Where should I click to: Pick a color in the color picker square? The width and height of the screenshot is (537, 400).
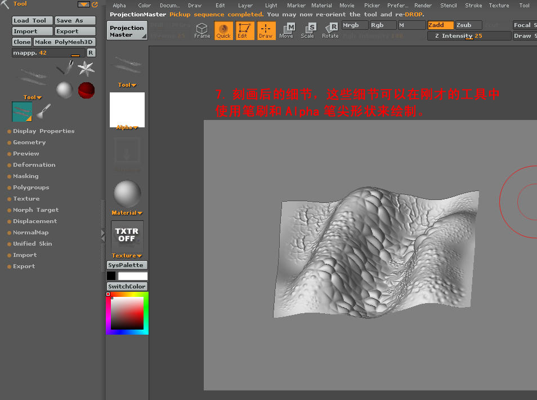point(127,313)
